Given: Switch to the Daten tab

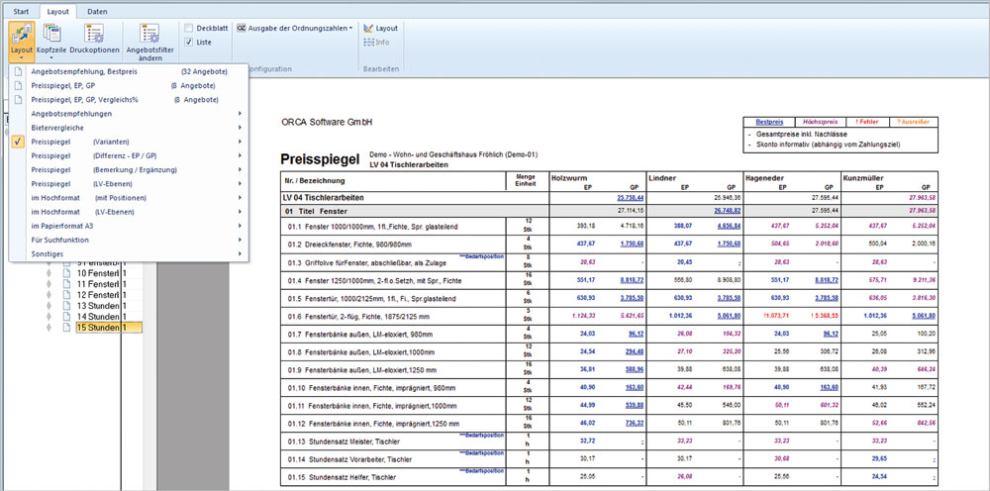Looking at the screenshot, I should click(96, 9).
